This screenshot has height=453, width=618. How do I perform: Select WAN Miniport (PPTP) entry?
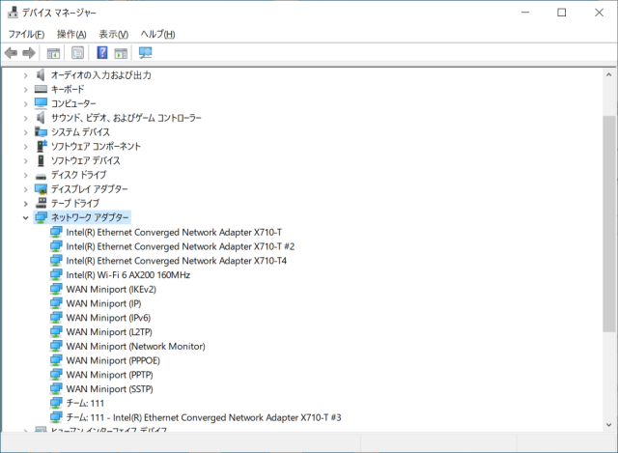click(x=109, y=375)
